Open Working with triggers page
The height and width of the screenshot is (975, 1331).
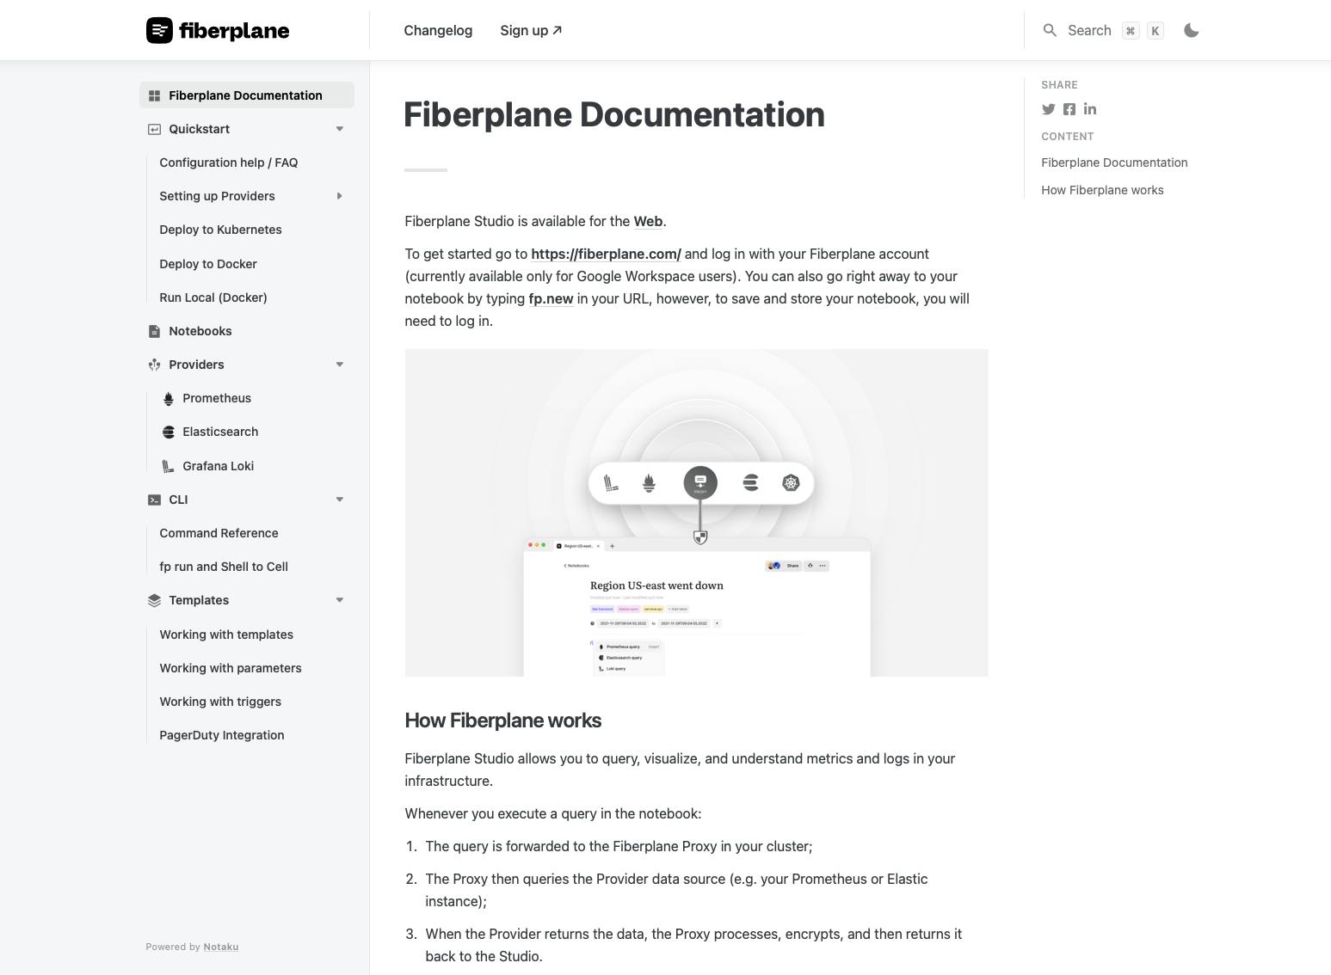[220, 702]
